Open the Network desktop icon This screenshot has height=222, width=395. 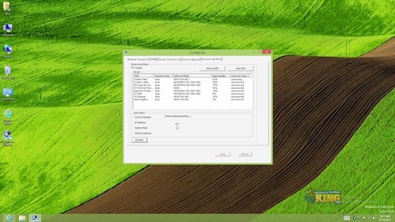pyautogui.click(x=7, y=51)
